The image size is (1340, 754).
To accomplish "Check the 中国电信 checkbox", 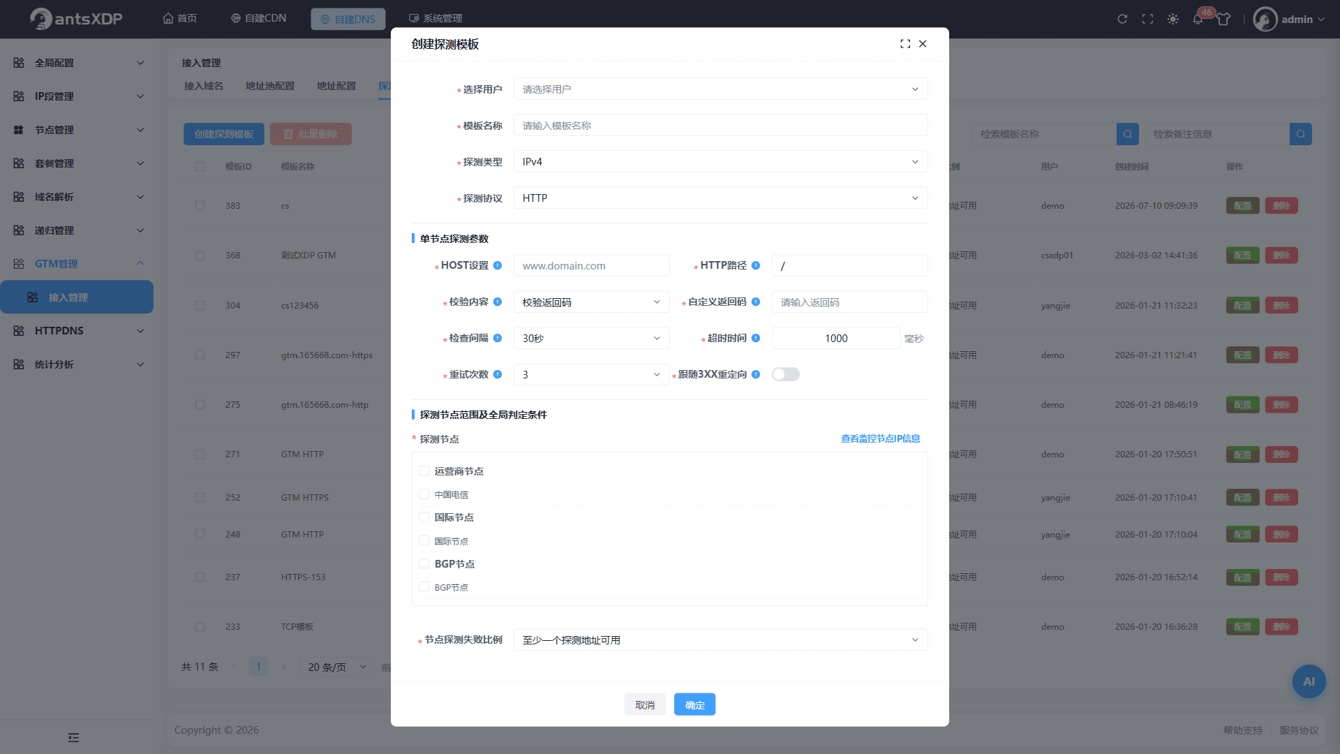I will (424, 494).
